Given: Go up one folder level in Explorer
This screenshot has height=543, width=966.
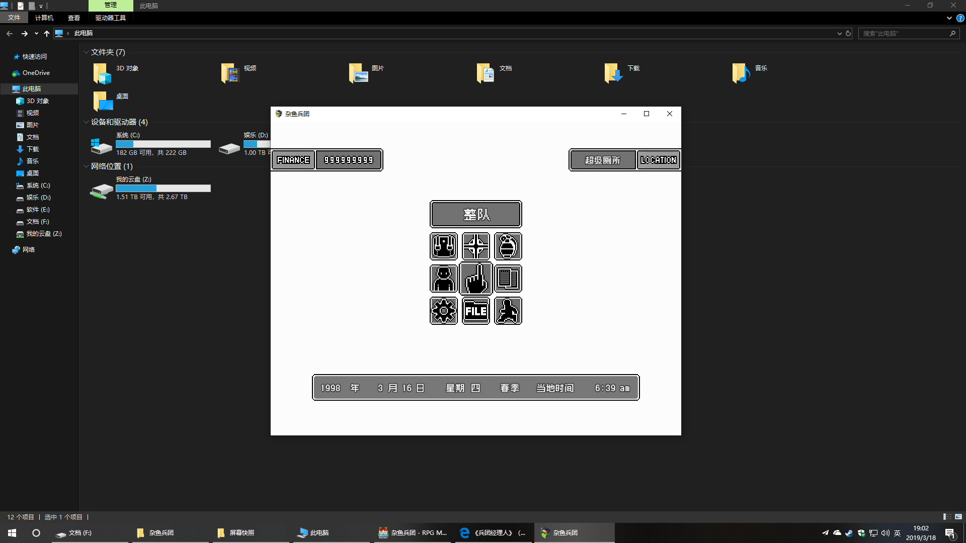Looking at the screenshot, I should tap(47, 34).
